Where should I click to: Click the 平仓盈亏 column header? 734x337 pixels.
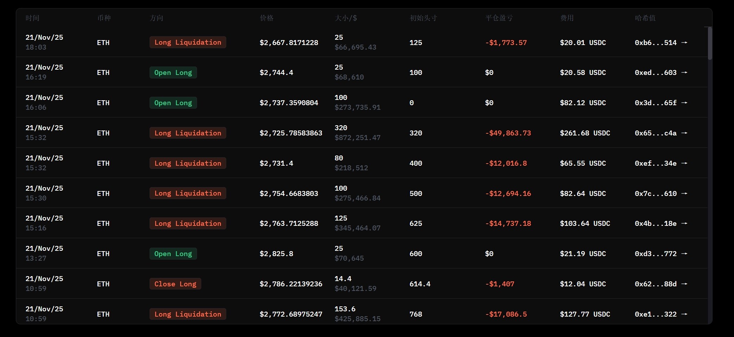coord(499,18)
